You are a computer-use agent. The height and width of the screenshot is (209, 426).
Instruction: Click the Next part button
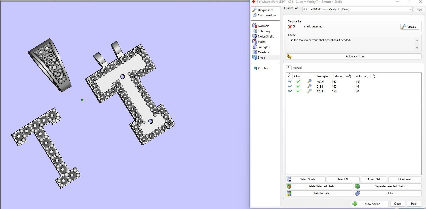[419, 10]
